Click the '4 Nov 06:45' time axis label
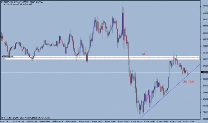This screenshot has width=208, height=123. click(71, 121)
